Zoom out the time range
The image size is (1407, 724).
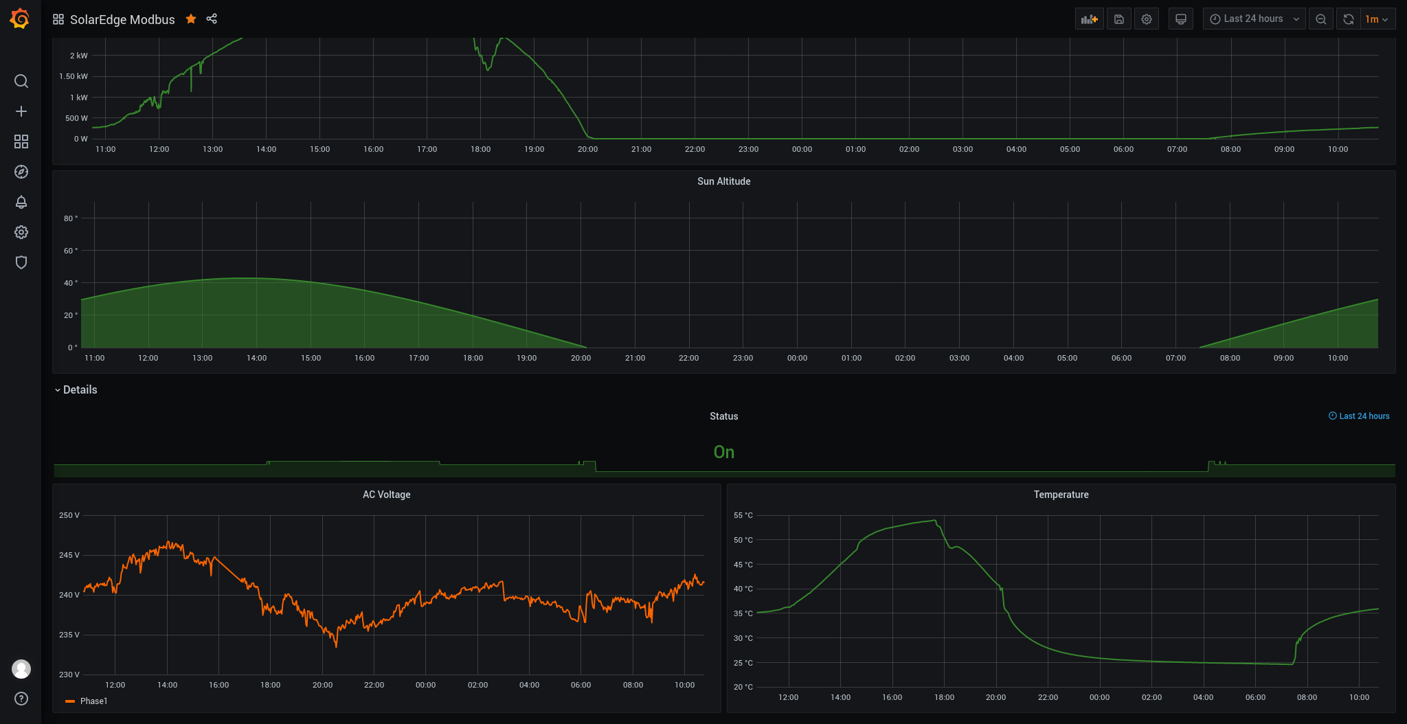(x=1321, y=19)
